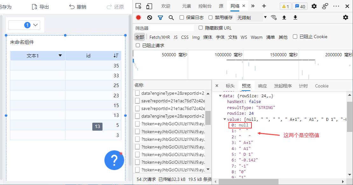Add new DevTools tab with plus
Screen dimensions: 353x185
pos(264,6)
